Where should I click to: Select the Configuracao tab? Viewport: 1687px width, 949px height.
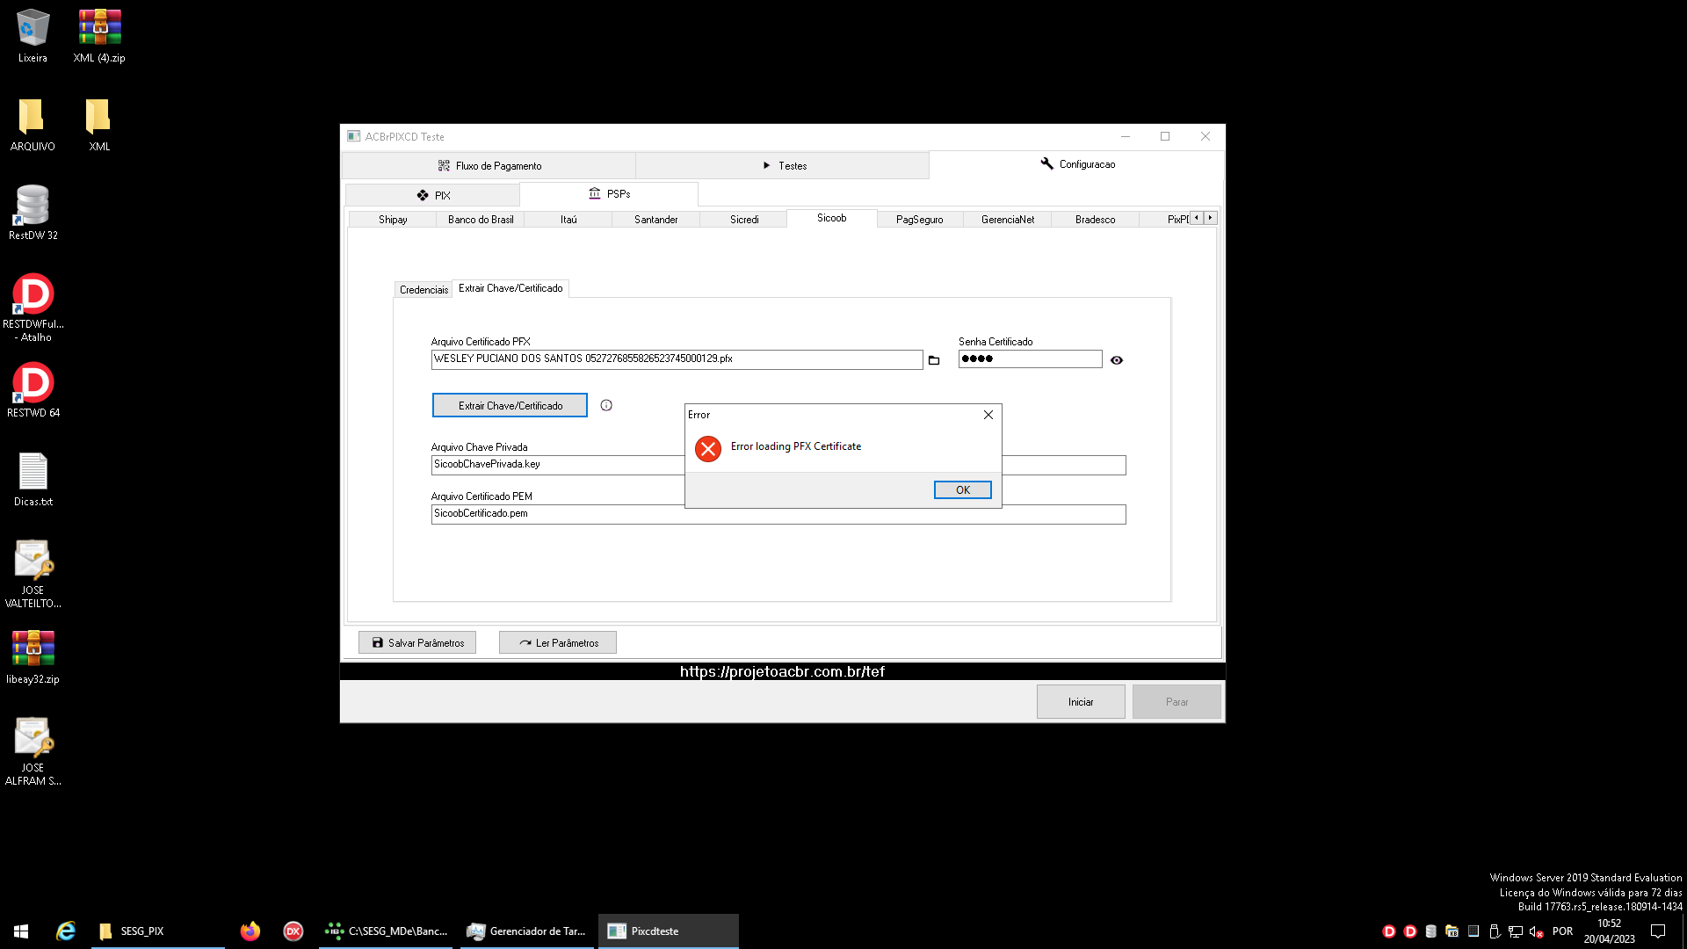click(x=1076, y=164)
